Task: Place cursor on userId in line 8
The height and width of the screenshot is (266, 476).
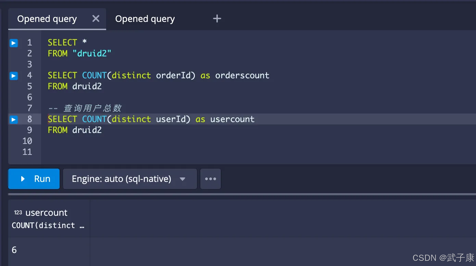Action: point(171,119)
